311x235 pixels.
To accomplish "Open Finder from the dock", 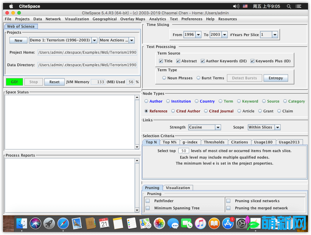I will tap(22, 223).
